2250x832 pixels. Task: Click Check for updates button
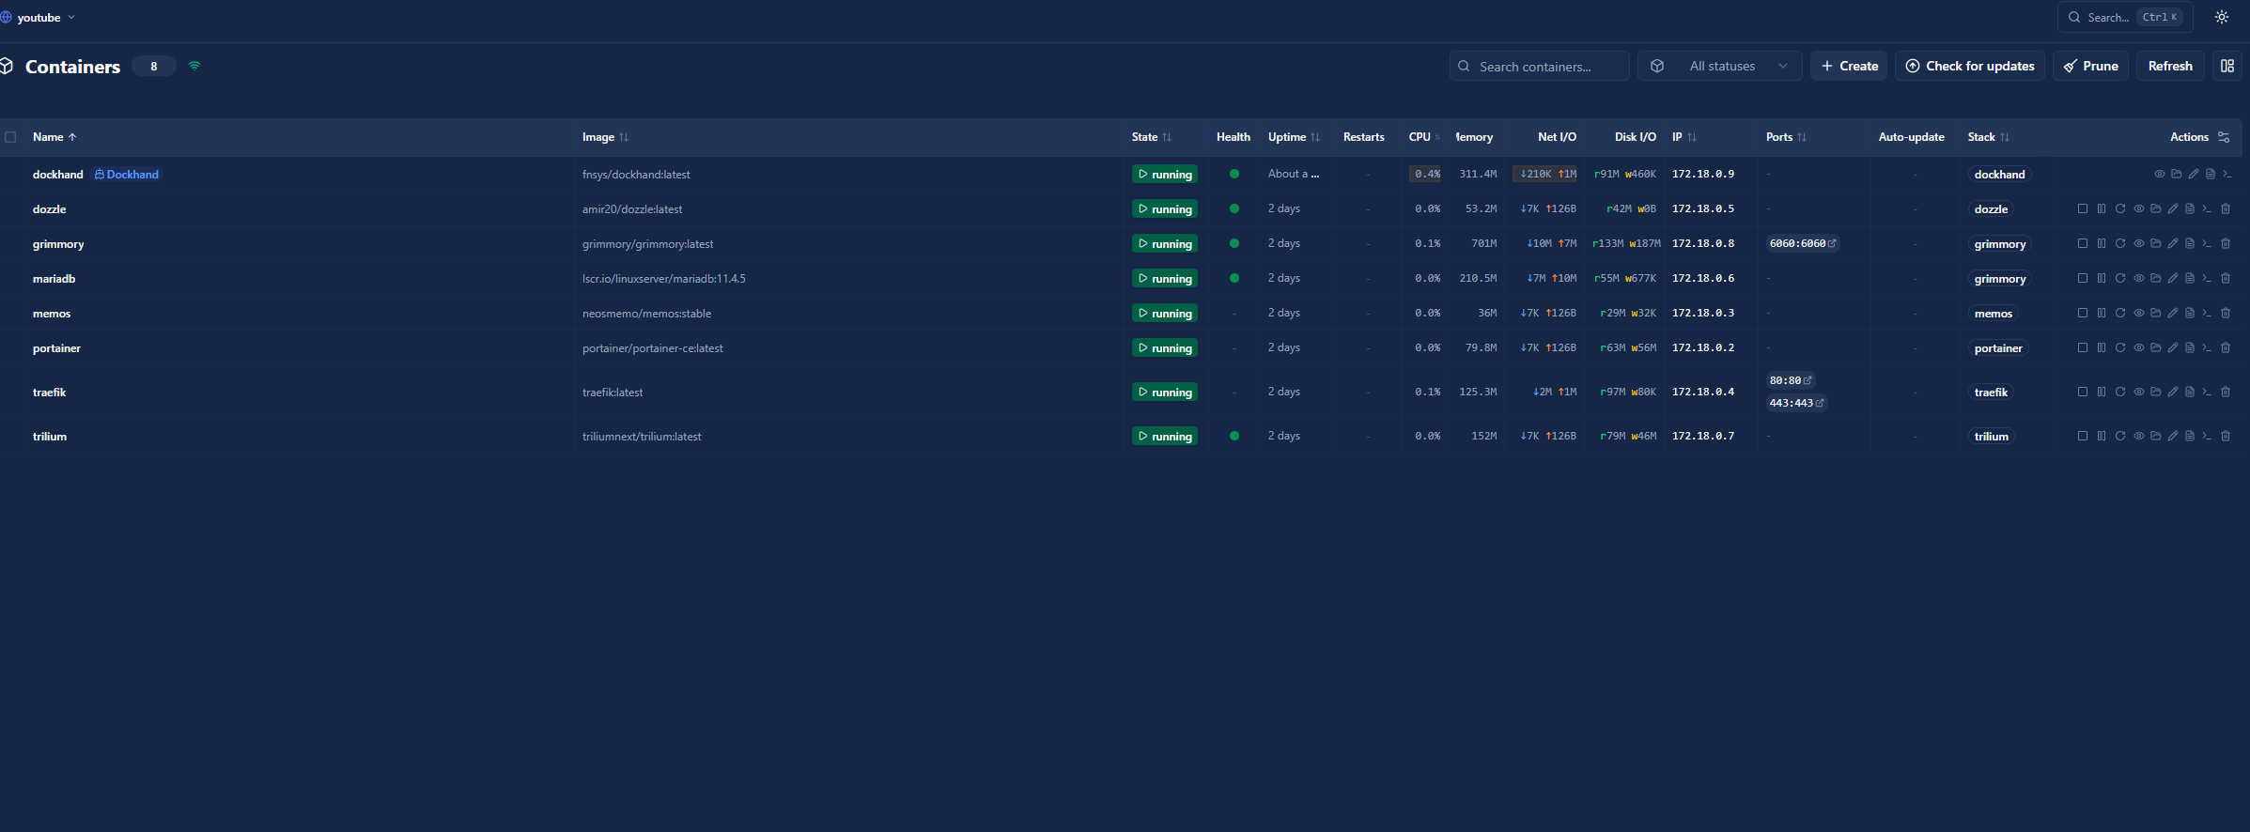point(1970,66)
